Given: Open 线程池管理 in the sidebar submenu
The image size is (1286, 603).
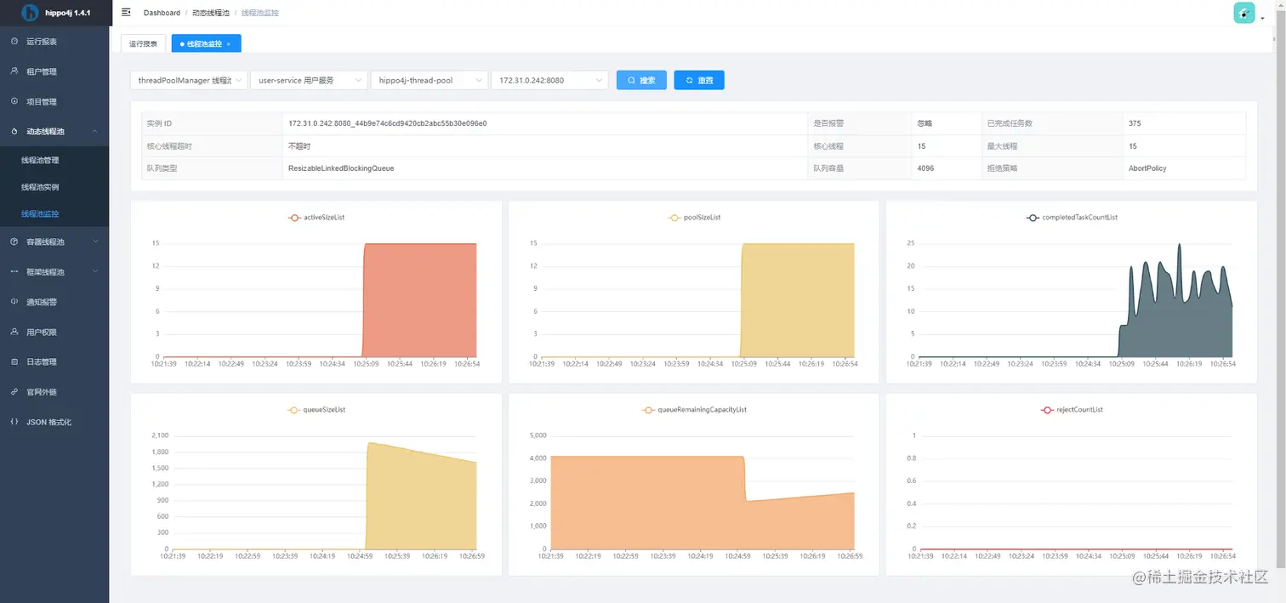Looking at the screenshot, I should tap(40, 160).
